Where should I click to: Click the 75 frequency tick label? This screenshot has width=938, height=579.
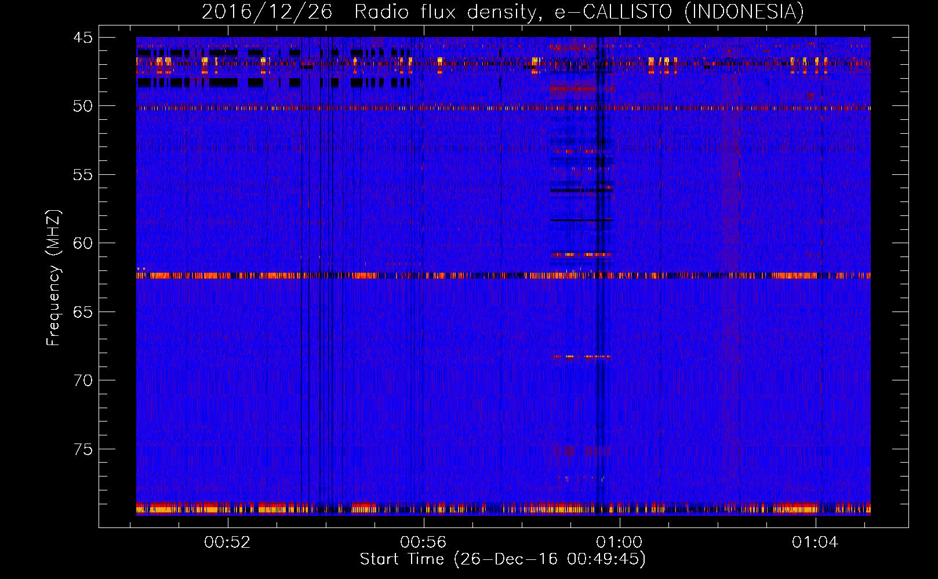click(x=82, y=449)
